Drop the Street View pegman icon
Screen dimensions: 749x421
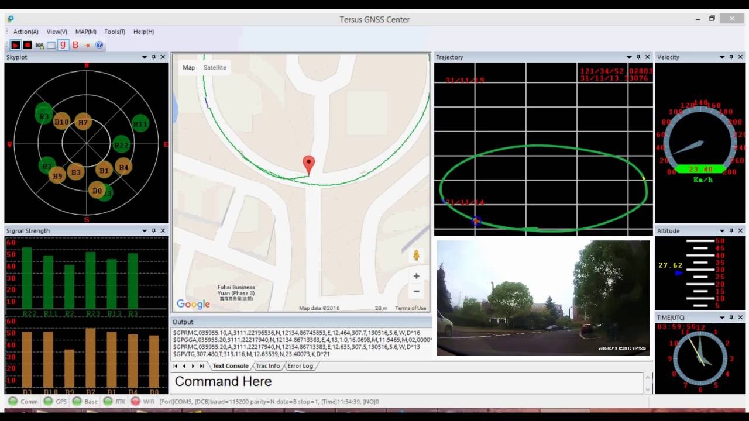point(416,256)
